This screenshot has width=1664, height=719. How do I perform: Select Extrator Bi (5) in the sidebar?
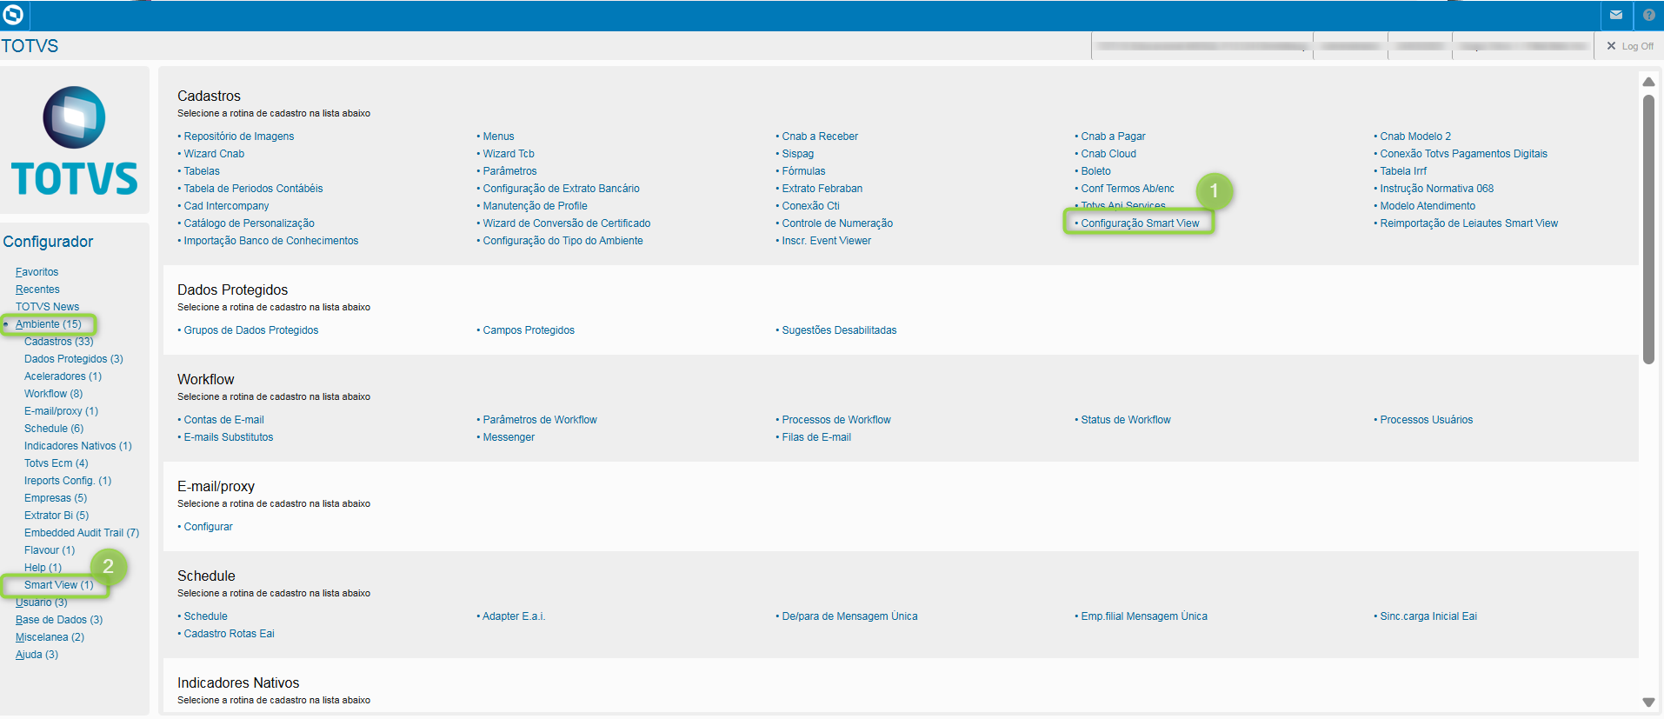coord(57,516)
